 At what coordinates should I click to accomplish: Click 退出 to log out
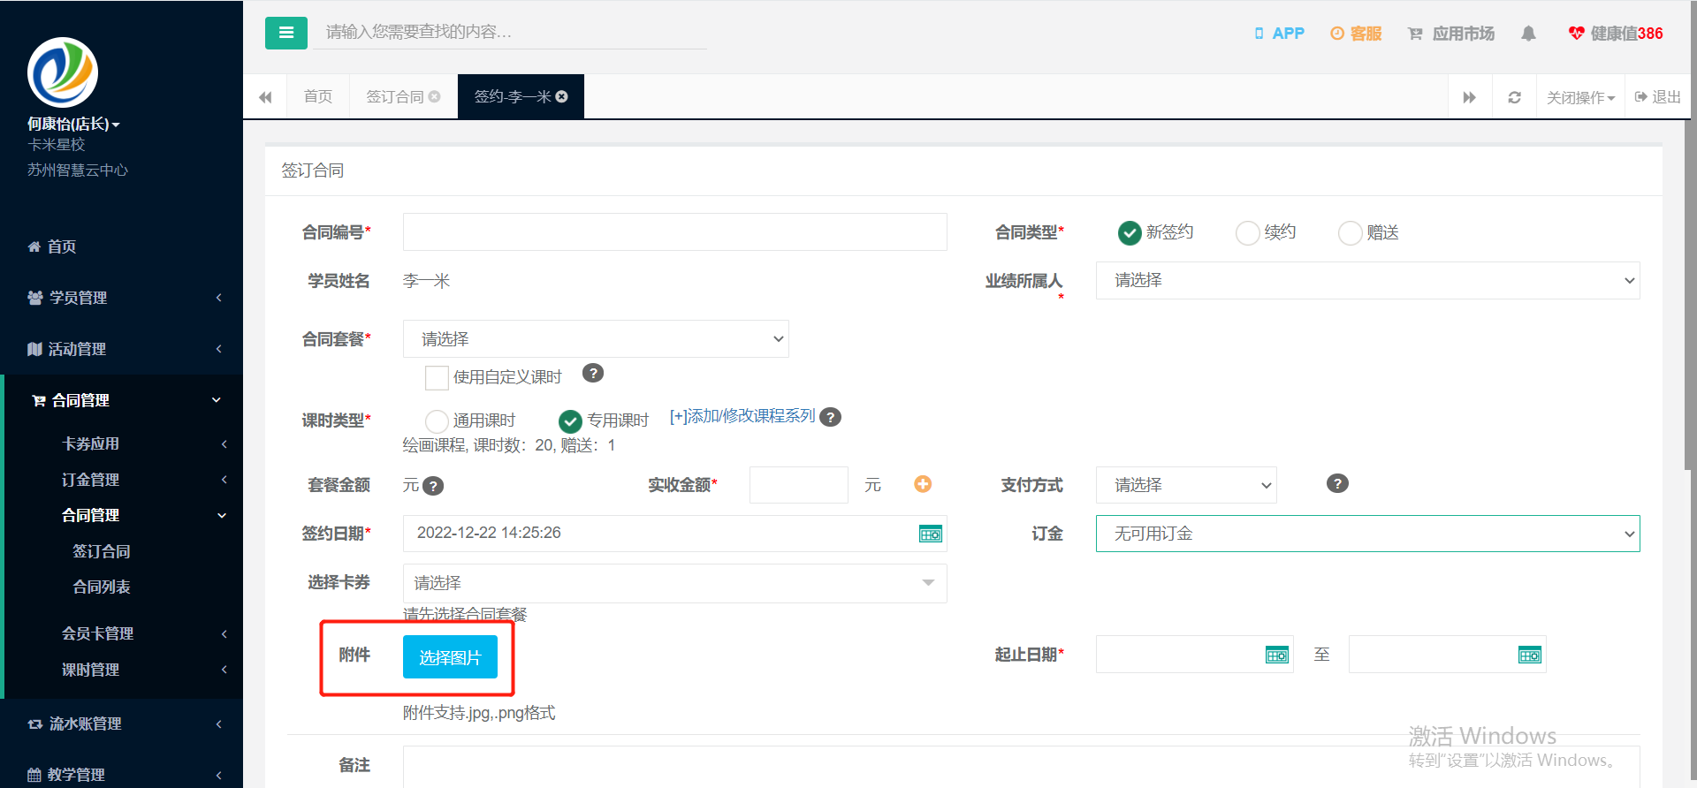tap(1658, 97)
